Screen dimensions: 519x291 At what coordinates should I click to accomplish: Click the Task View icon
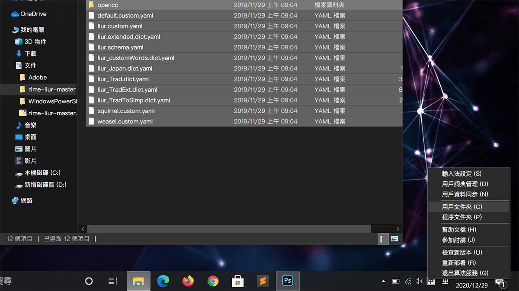coord(112,281)
